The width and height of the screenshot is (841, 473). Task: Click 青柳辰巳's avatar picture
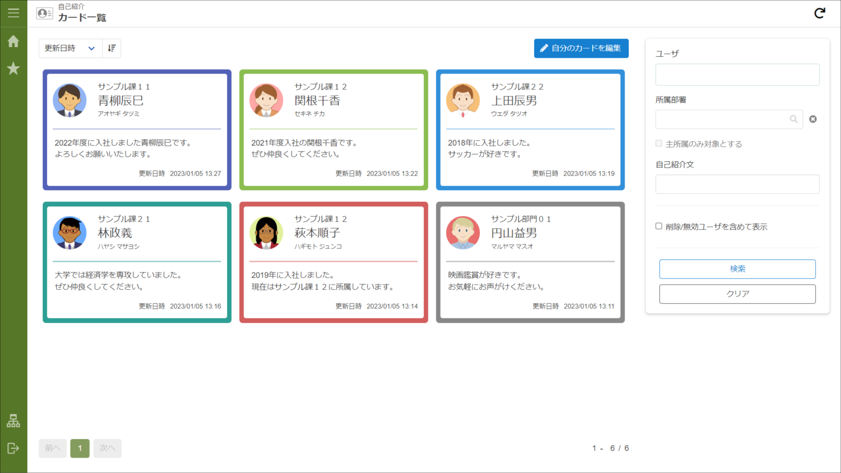point(70,100)
